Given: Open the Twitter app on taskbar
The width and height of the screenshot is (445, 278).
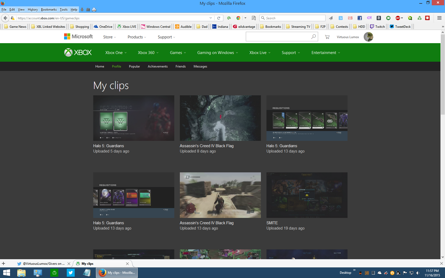Looking at the screenshot, I should 71,273.
